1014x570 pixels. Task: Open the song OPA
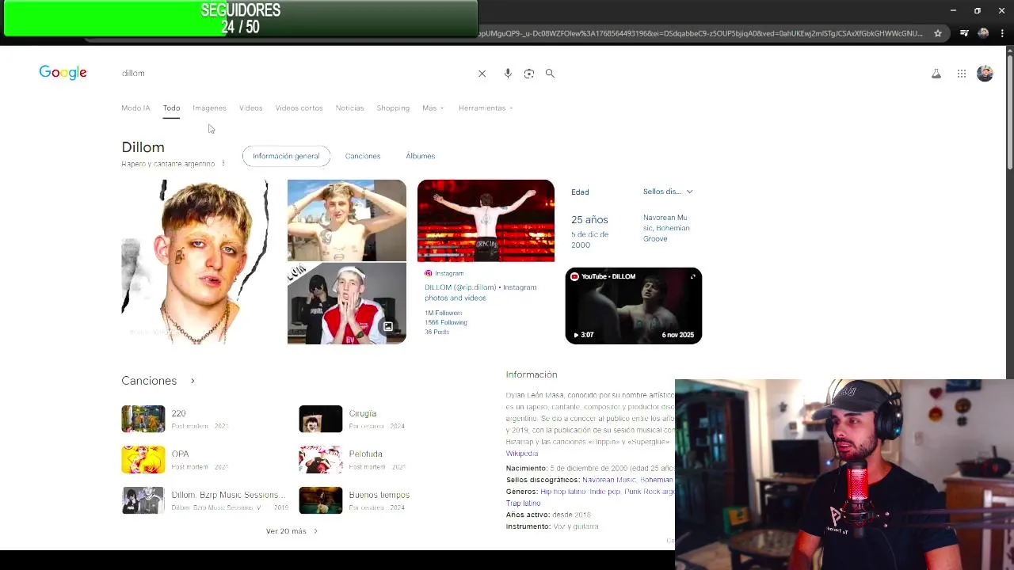click(180, 454)
